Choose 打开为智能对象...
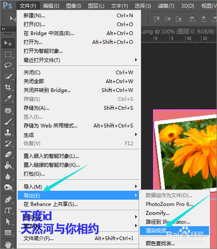The height and width of the screenshot is (249, 217). (79, 51)
